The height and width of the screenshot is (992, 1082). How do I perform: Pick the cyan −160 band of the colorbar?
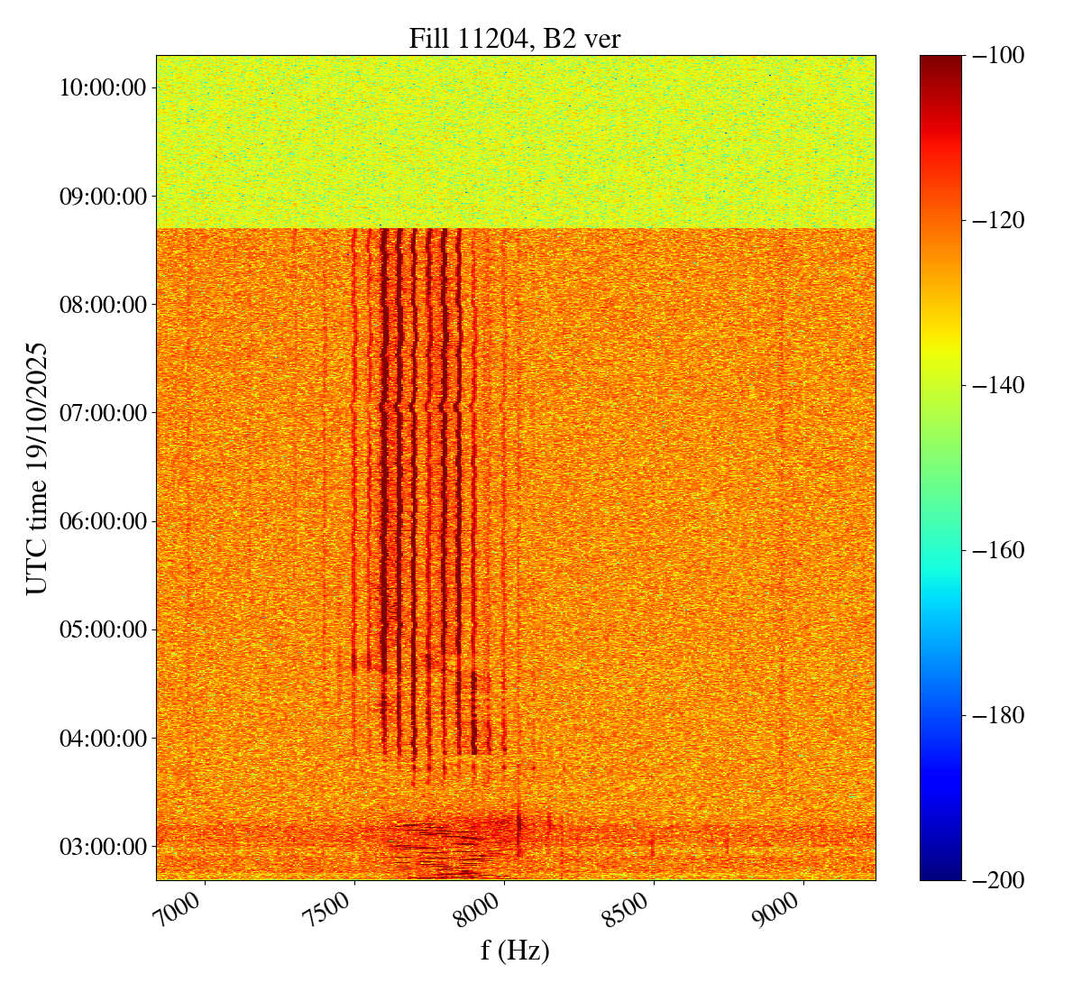(940, 550)
